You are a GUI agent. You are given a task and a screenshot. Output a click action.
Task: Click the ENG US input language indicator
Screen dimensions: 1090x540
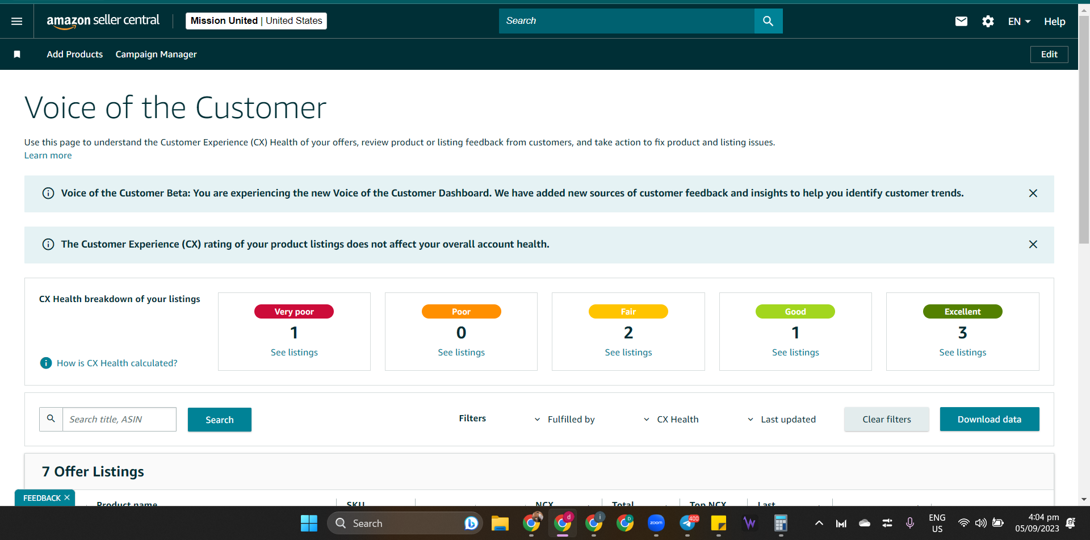937,523
